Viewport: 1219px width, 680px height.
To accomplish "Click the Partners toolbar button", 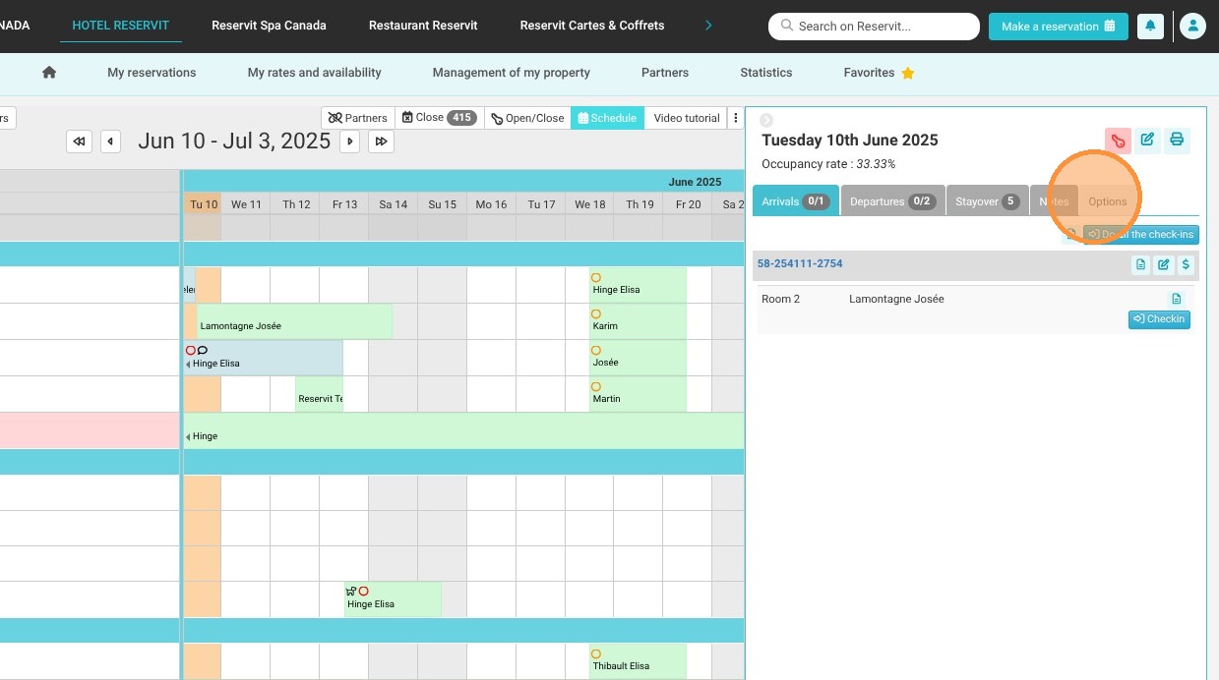I will coord(358,118).
